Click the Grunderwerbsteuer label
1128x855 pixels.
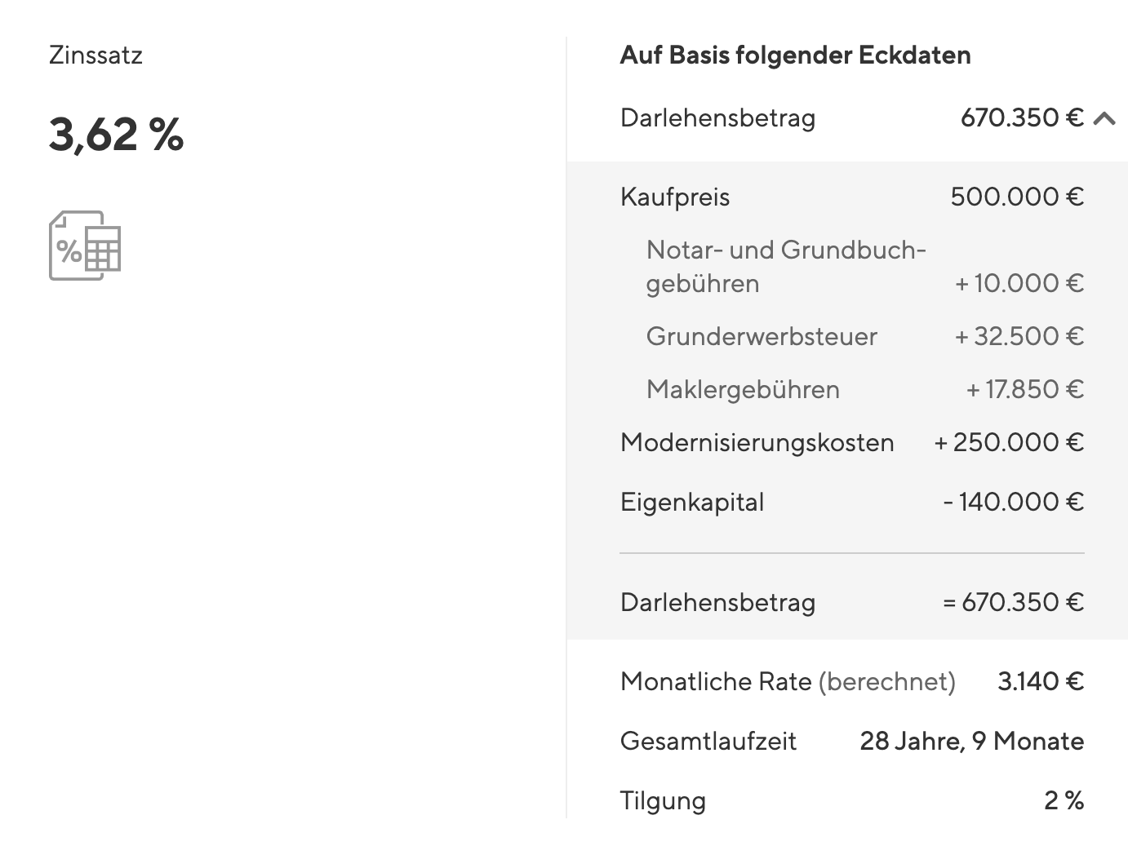[x=762, y=336]
